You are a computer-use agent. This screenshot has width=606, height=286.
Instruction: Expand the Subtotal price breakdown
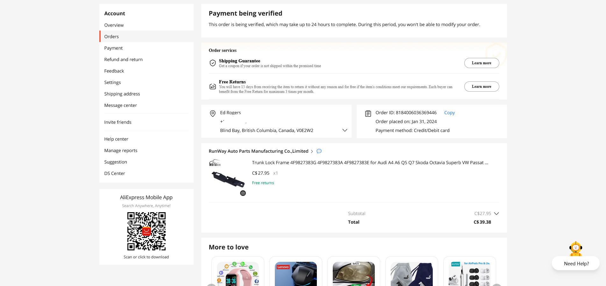[496, 213]
